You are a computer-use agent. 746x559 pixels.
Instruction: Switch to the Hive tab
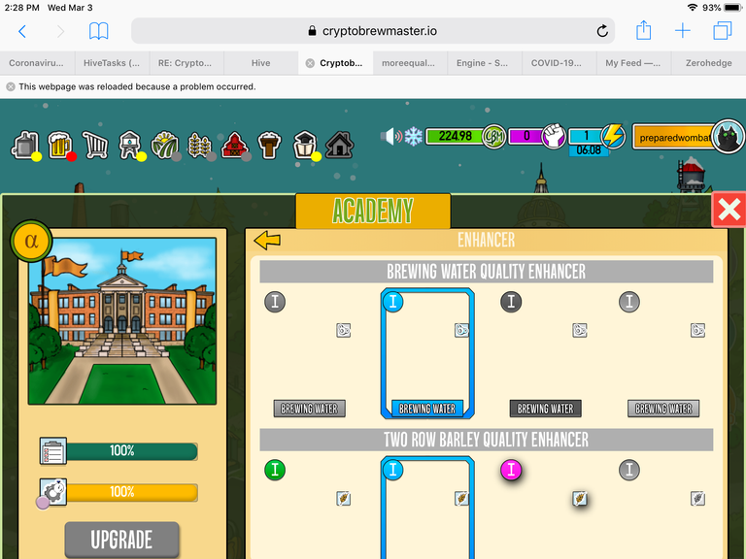tap(260, 63)
